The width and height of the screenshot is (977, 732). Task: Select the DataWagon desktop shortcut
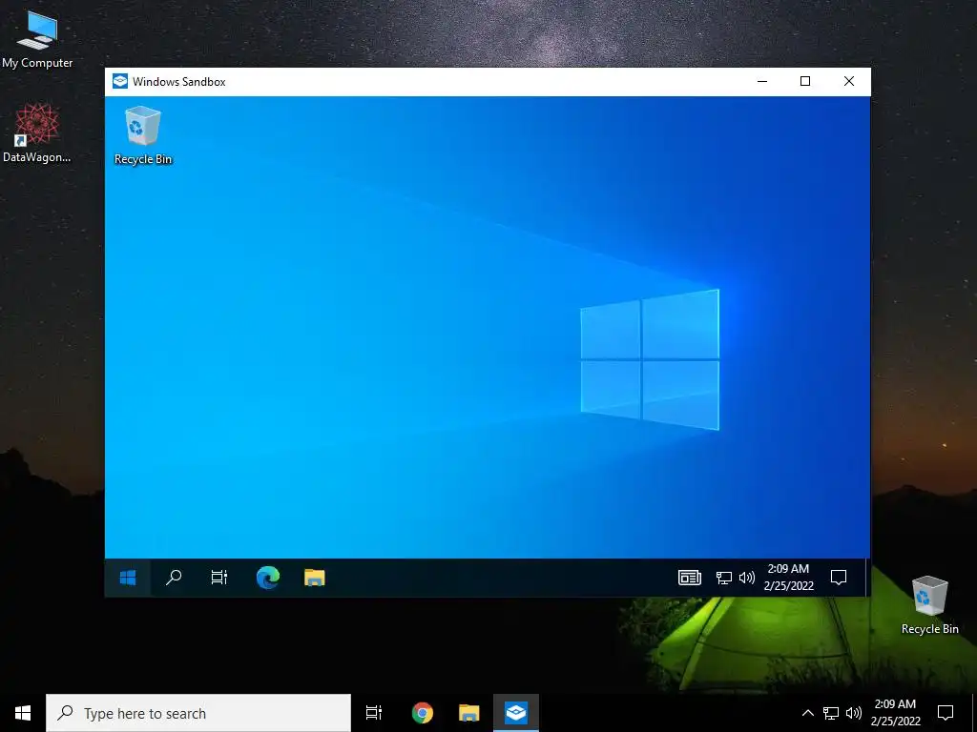37,133
